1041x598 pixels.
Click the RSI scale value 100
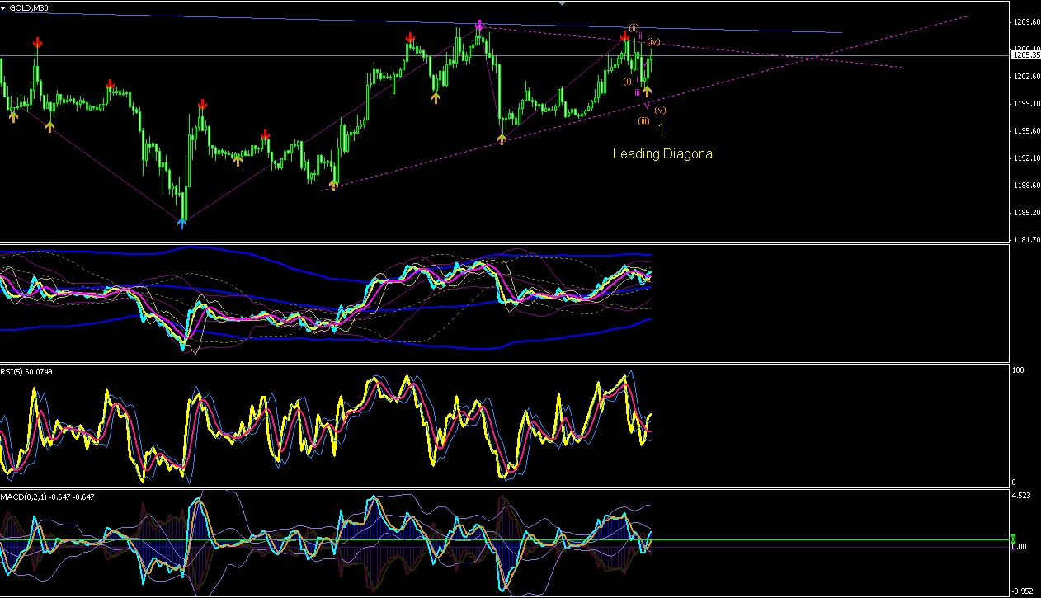coord(1019,371)
